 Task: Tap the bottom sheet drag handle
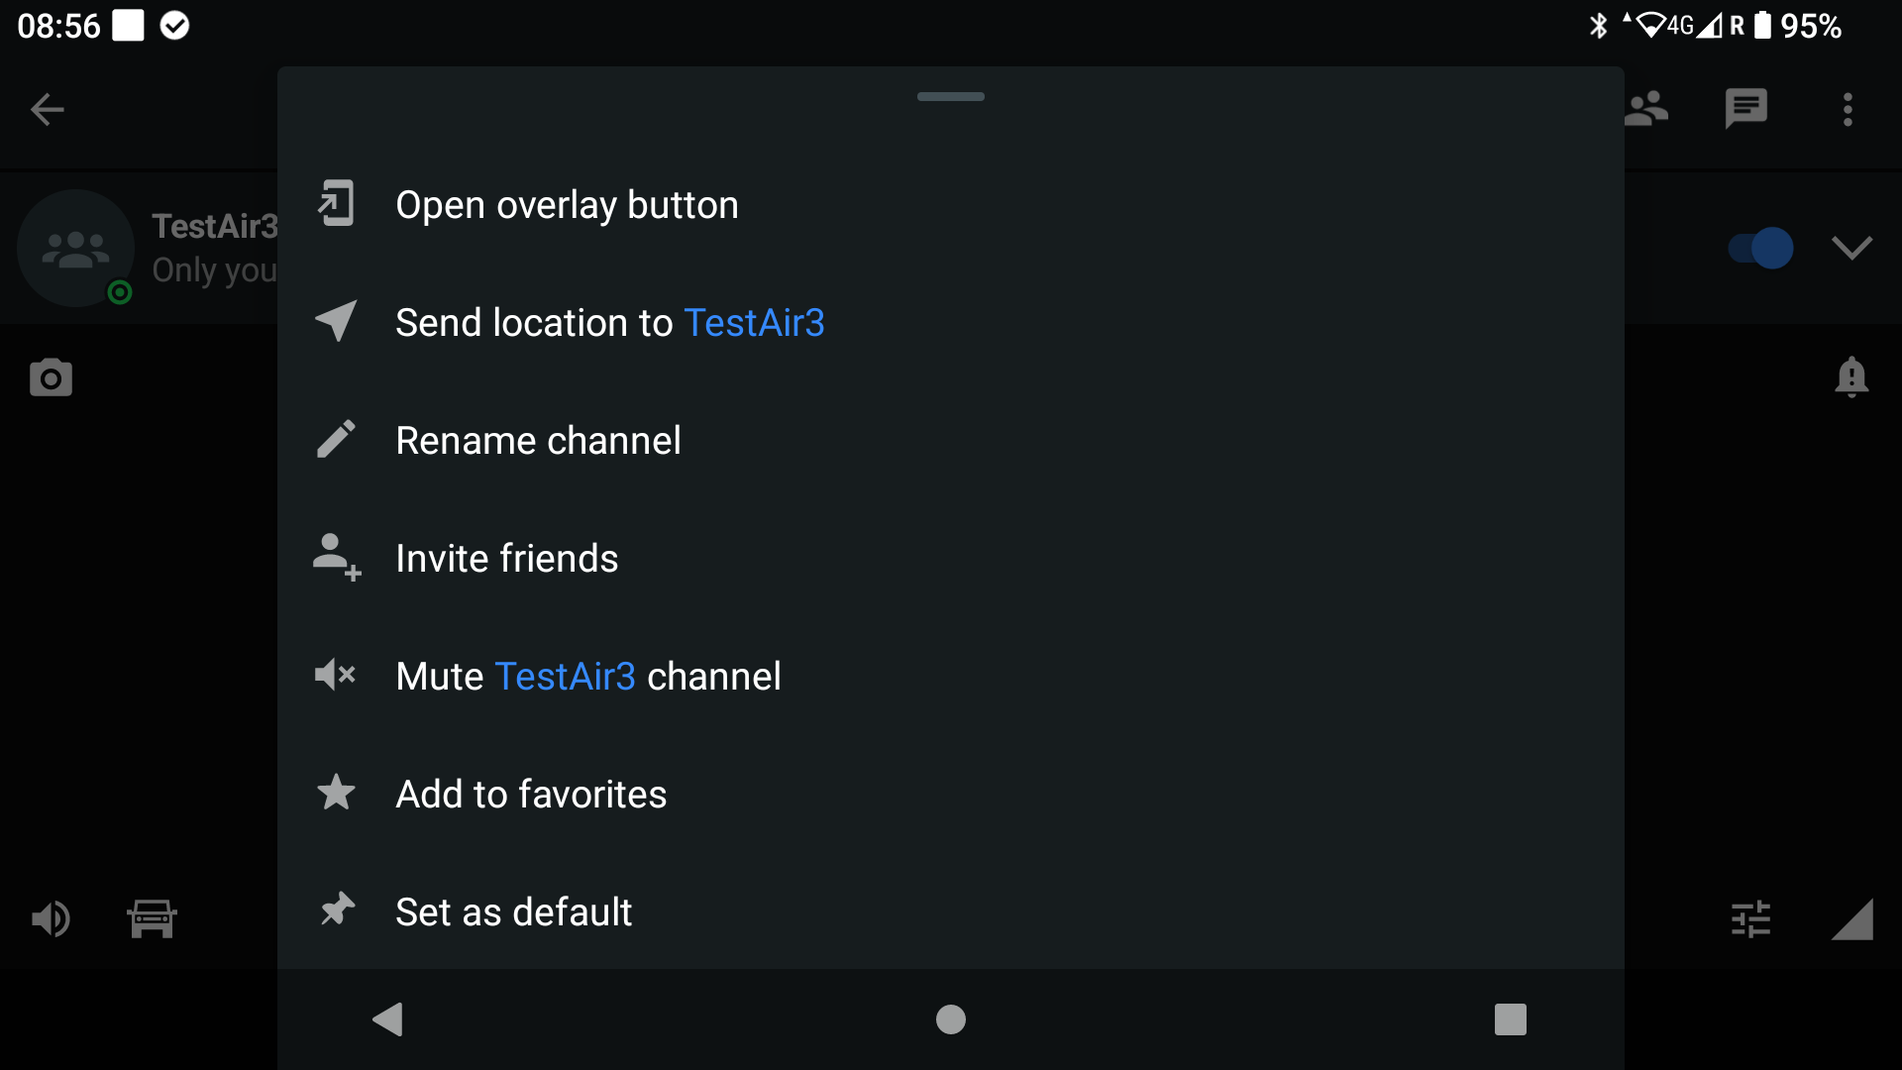pyautogui.click(x=951, y=96)
